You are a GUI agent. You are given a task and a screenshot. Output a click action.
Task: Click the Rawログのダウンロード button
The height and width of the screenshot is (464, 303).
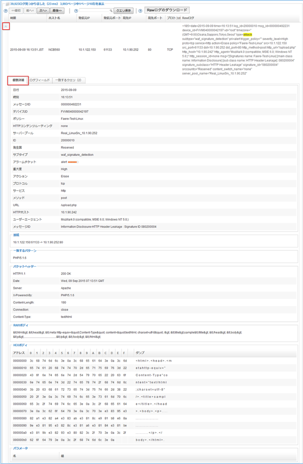click(167, 10)
